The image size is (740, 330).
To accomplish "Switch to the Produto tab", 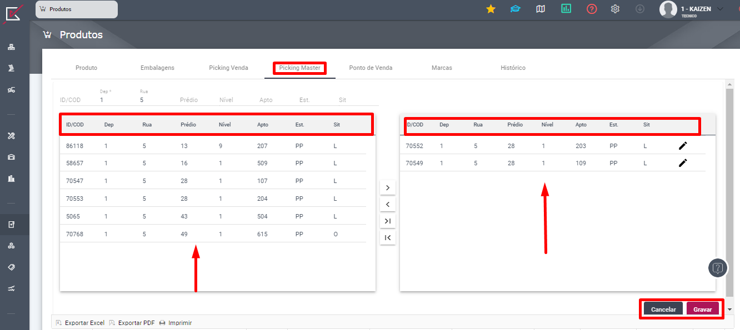I will click(x=86, y=68).
